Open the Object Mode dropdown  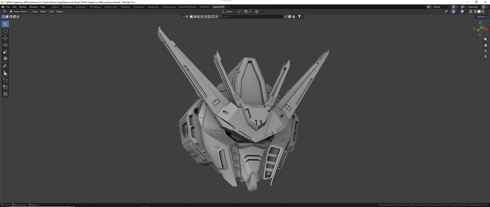pyautogui.click(x=20, y=11)
